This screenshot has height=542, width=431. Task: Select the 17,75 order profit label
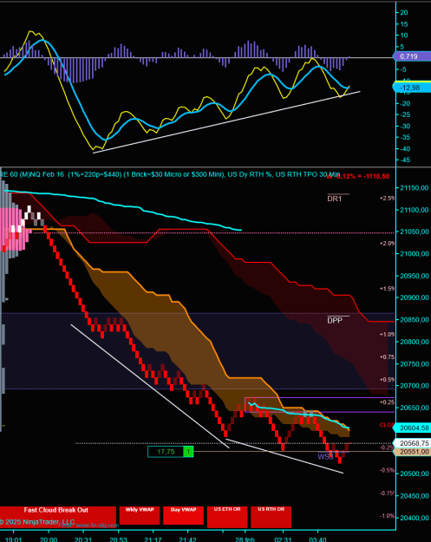click(x=166, y=452)
